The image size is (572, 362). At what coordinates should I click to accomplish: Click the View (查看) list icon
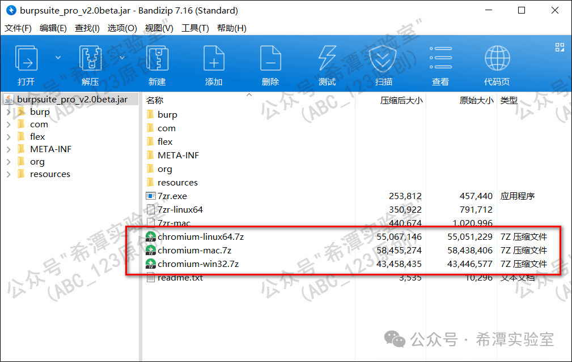coord(440,58)
